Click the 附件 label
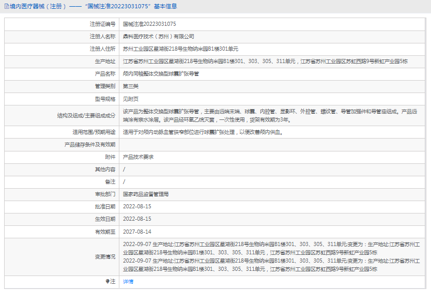Screen dimensions: 431x290 [110, 157]
